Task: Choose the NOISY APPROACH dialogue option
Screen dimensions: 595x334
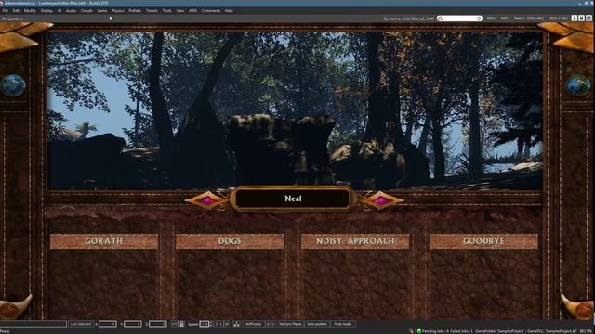Action: point(355,241)
